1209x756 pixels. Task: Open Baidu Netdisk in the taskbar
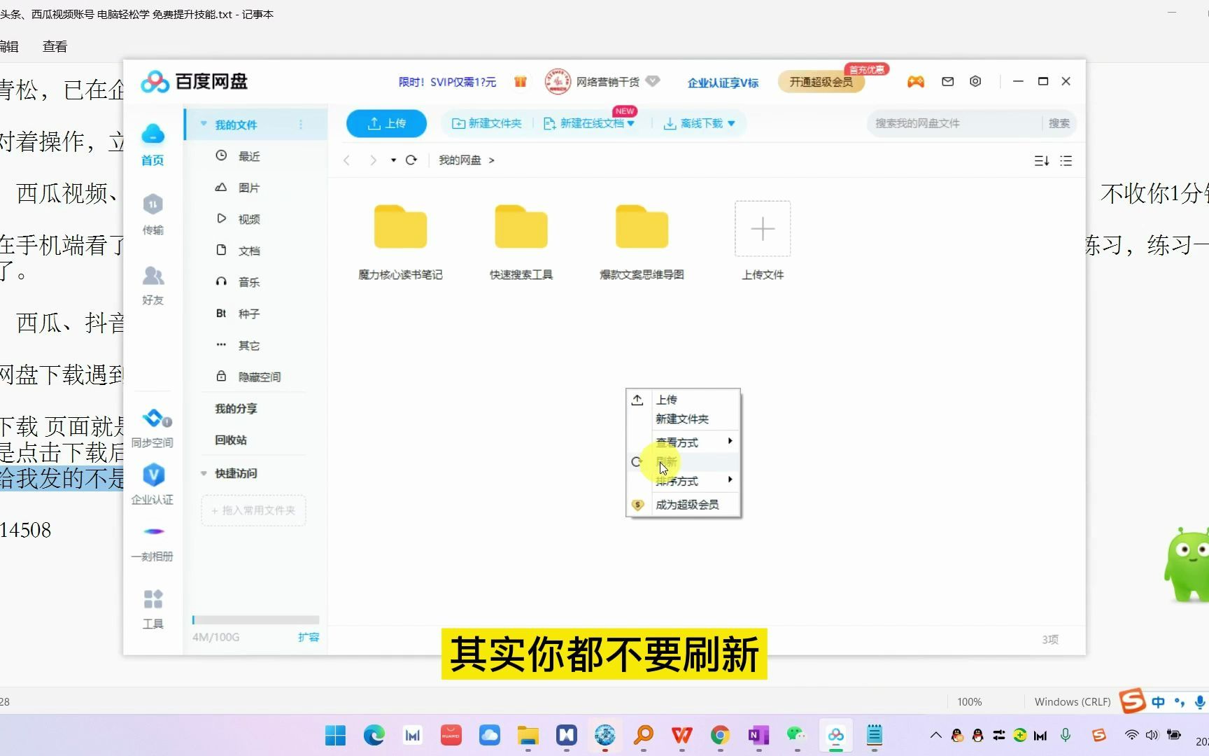[x=835, y=735]
